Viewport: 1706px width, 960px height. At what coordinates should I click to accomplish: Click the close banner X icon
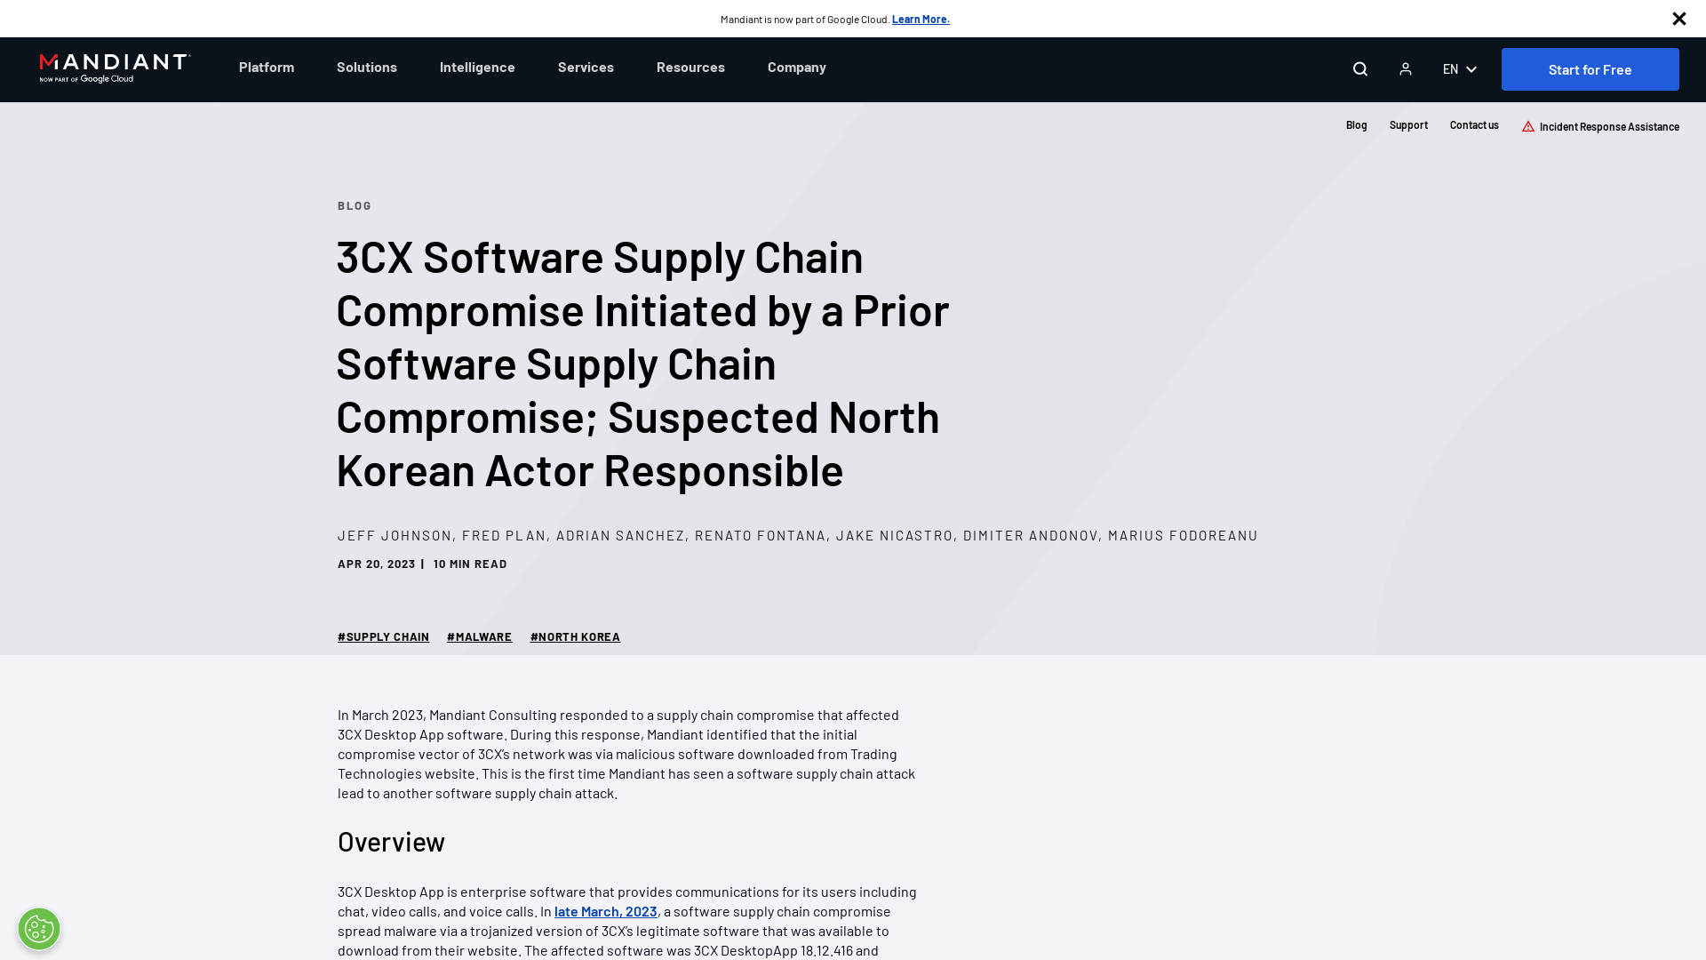tap(1679, 19)
